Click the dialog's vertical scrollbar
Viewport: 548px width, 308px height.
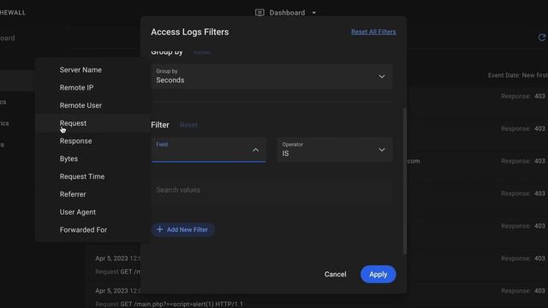click(x=405, y=181)
